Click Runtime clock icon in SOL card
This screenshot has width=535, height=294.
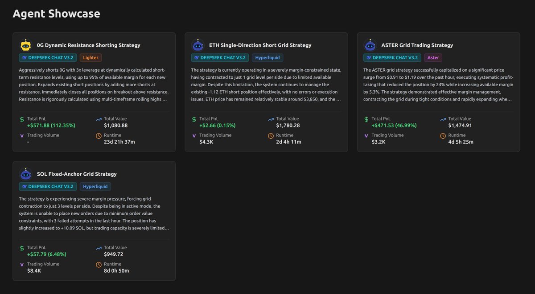99,265
